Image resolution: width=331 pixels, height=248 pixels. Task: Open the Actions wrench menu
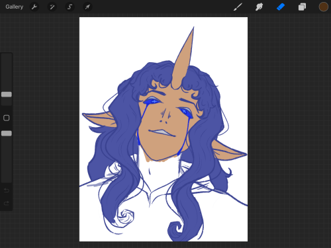[x=34, y=7]
